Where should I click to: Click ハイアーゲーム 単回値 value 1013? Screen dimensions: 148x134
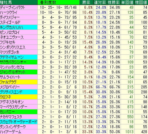coord(129,132)
